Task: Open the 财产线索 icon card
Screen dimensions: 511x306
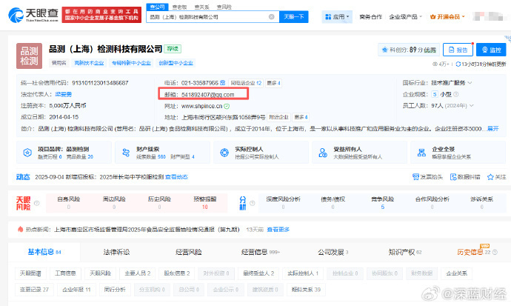Action: pos(153,153)
